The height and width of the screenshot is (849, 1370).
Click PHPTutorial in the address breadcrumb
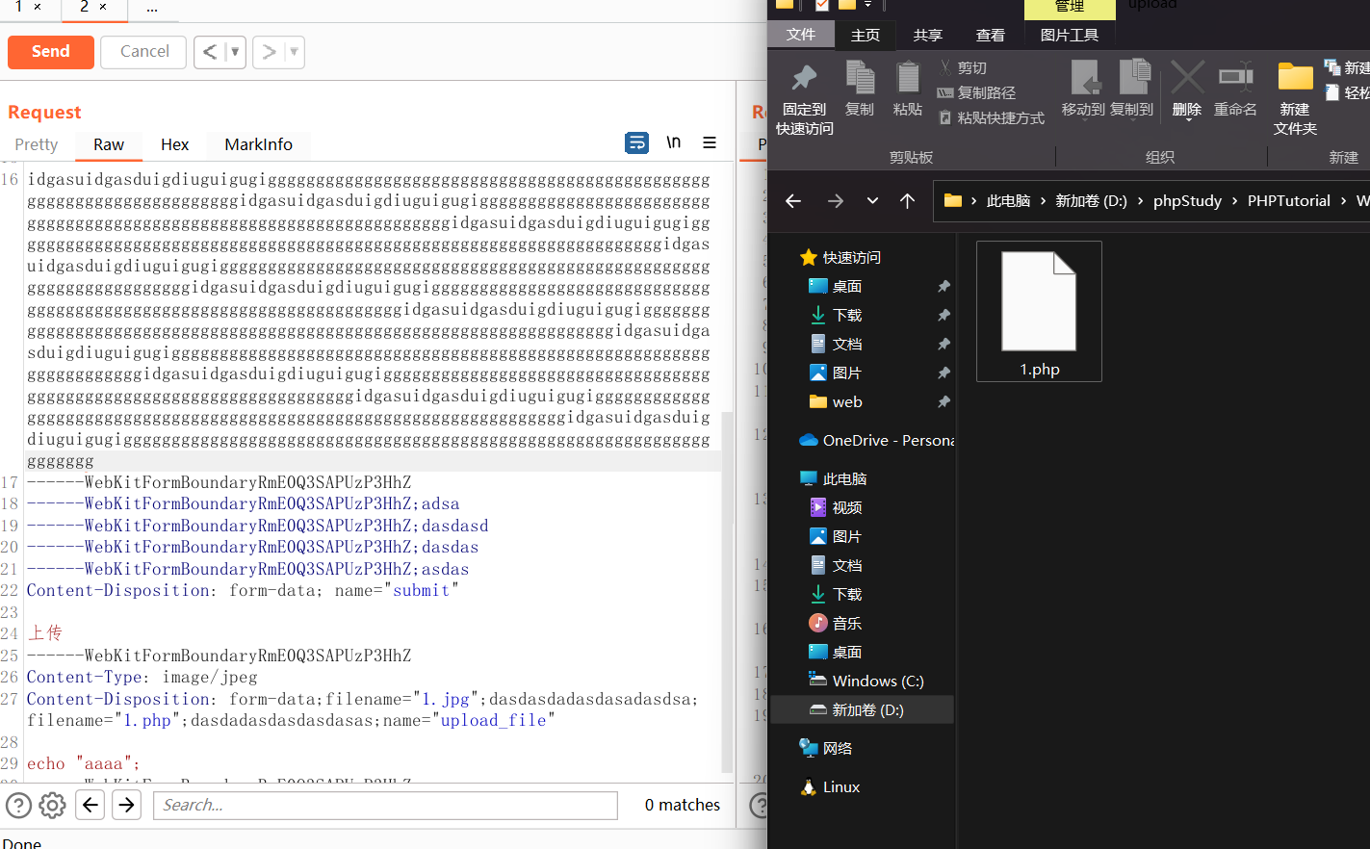pos(1288,200)
